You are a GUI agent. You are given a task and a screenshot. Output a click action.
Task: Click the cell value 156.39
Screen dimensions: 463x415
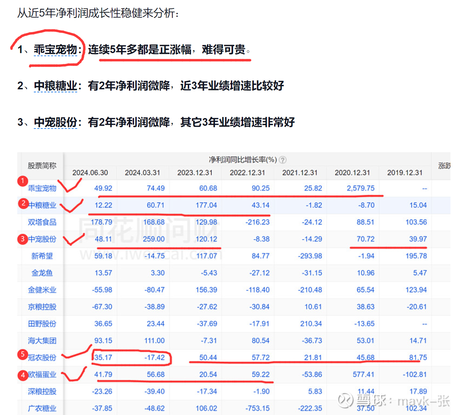tap(206, 290)
